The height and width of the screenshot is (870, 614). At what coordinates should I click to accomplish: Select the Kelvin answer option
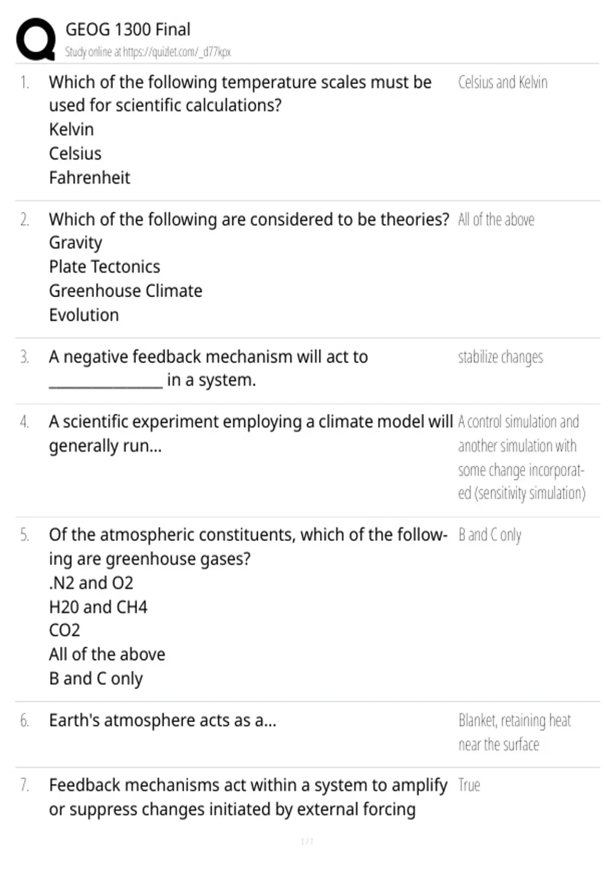tap(71, 129)
